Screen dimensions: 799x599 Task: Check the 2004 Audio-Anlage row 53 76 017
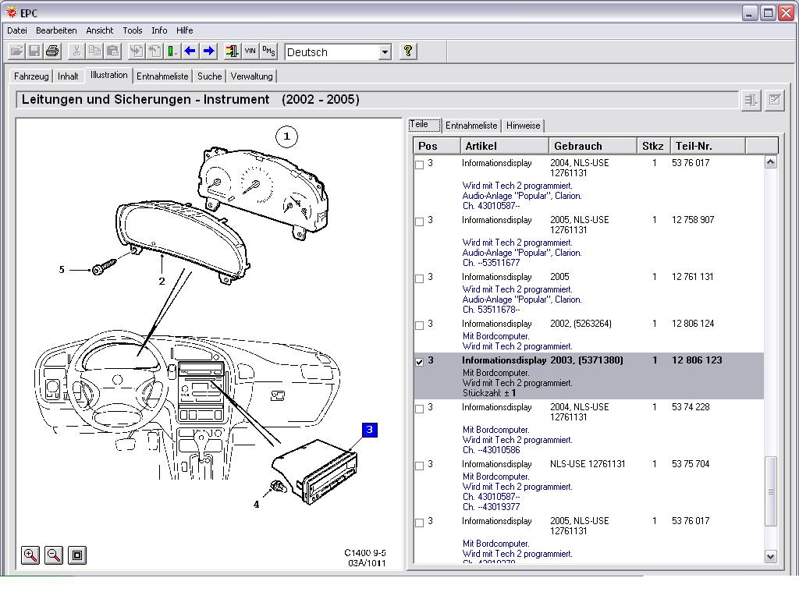tap(419, 165)
